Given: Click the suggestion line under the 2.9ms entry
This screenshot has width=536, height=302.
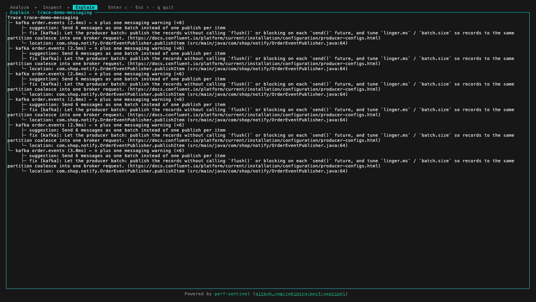Looking at the screenshot, I should (x=127, y=130).
